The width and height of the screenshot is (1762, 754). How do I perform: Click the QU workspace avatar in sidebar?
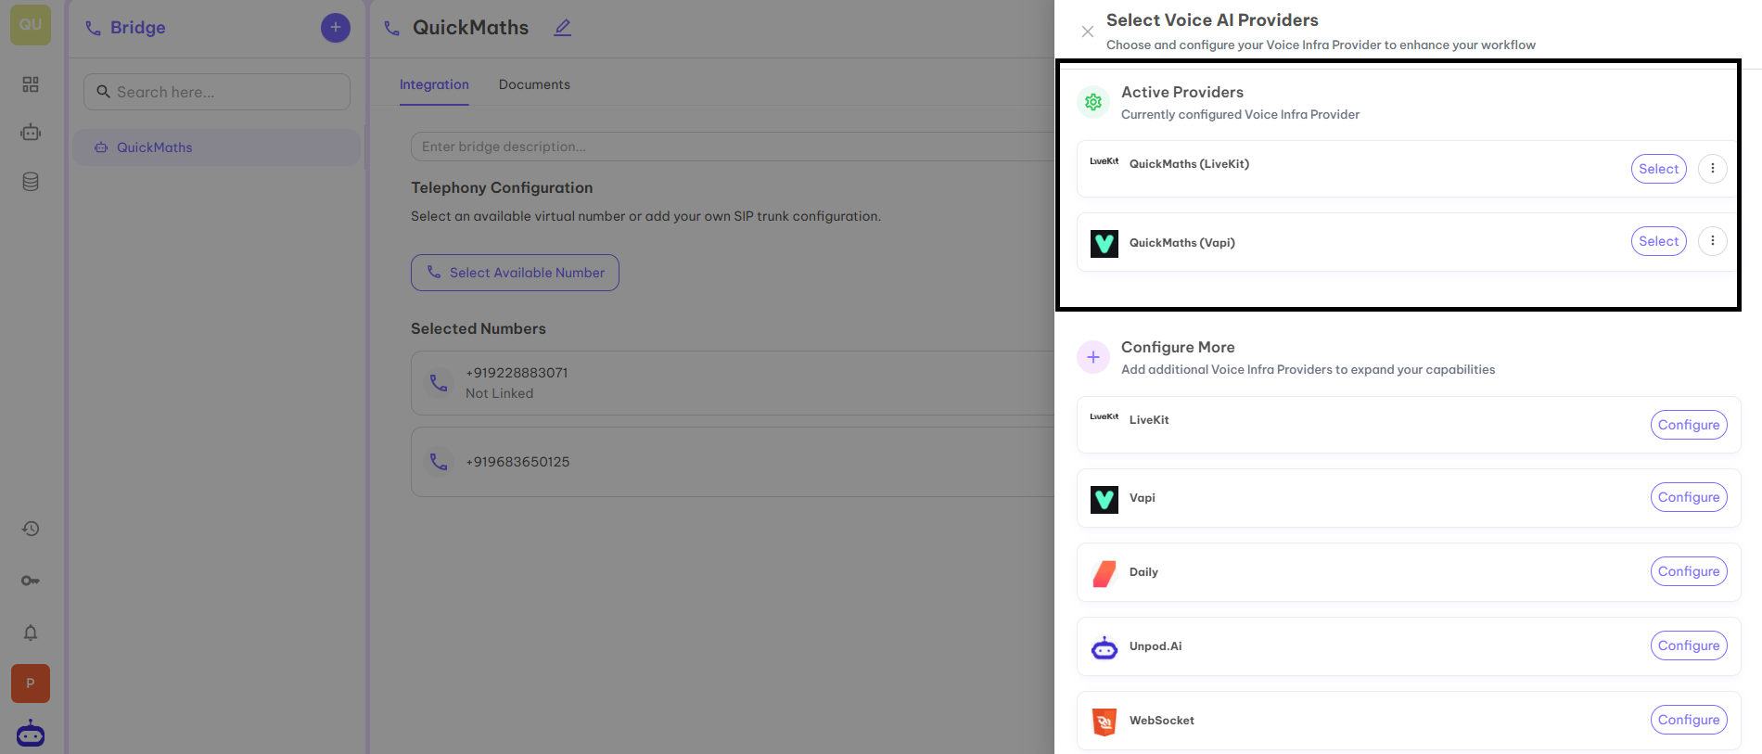point(31,25)
